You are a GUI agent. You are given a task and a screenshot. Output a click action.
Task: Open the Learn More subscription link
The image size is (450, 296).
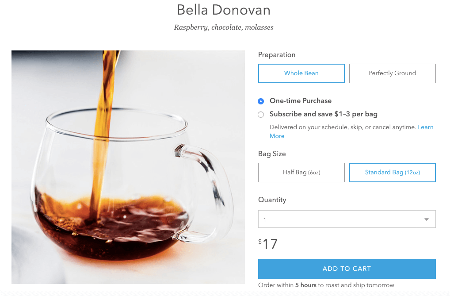pos(351,131)
